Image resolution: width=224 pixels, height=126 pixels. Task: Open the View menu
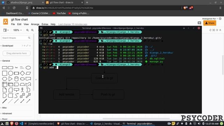pos(26,24)
